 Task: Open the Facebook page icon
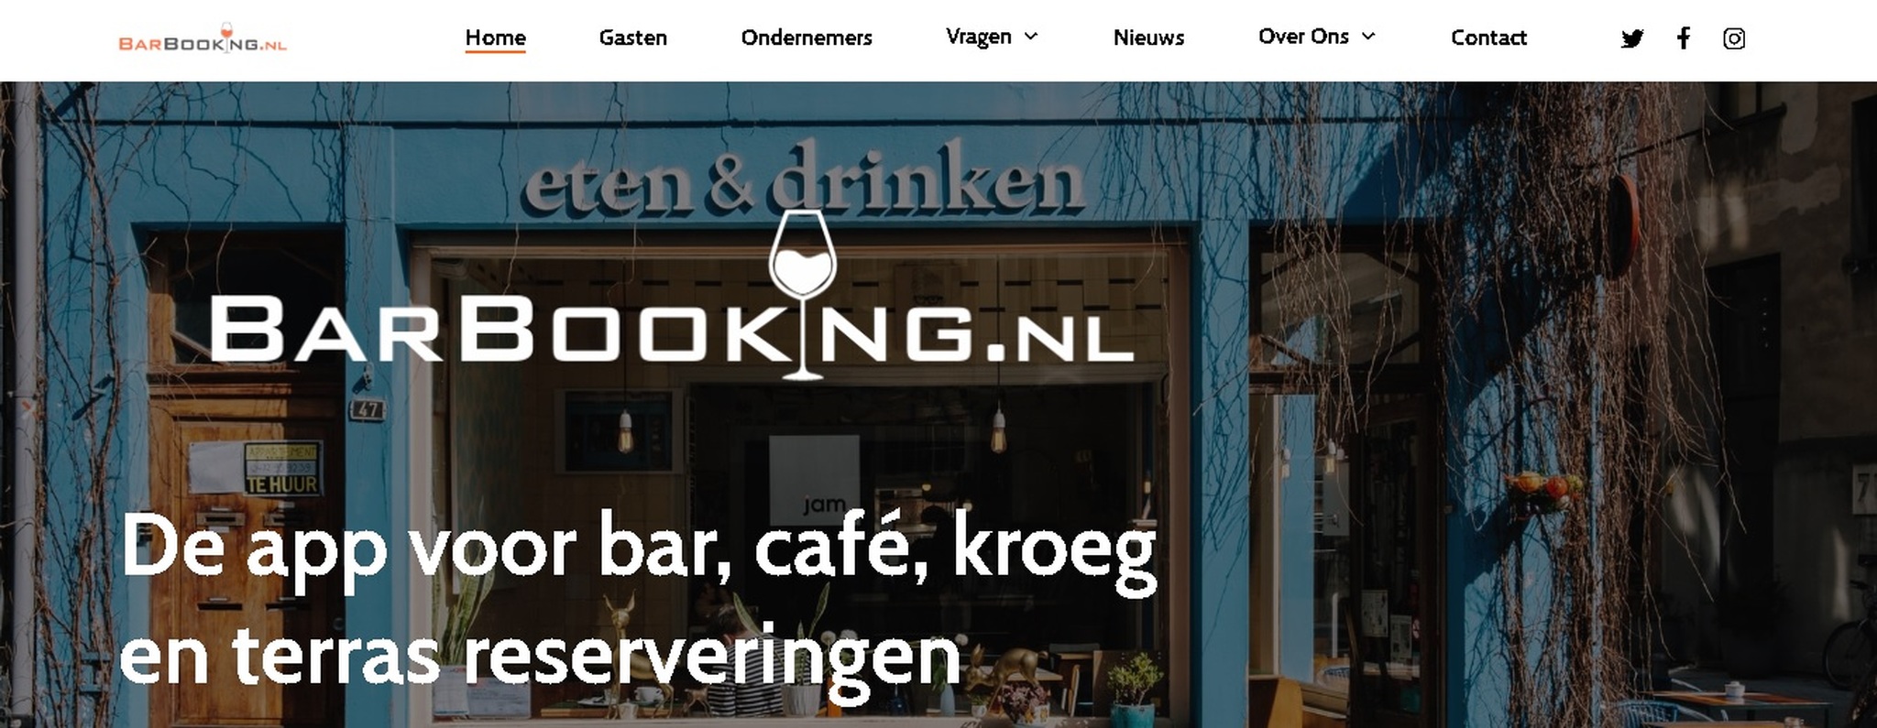click(x=1683, y=38)
